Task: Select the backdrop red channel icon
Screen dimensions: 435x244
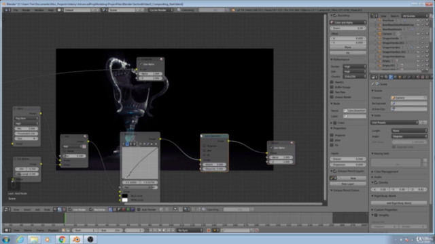Action: pos(124,209)
